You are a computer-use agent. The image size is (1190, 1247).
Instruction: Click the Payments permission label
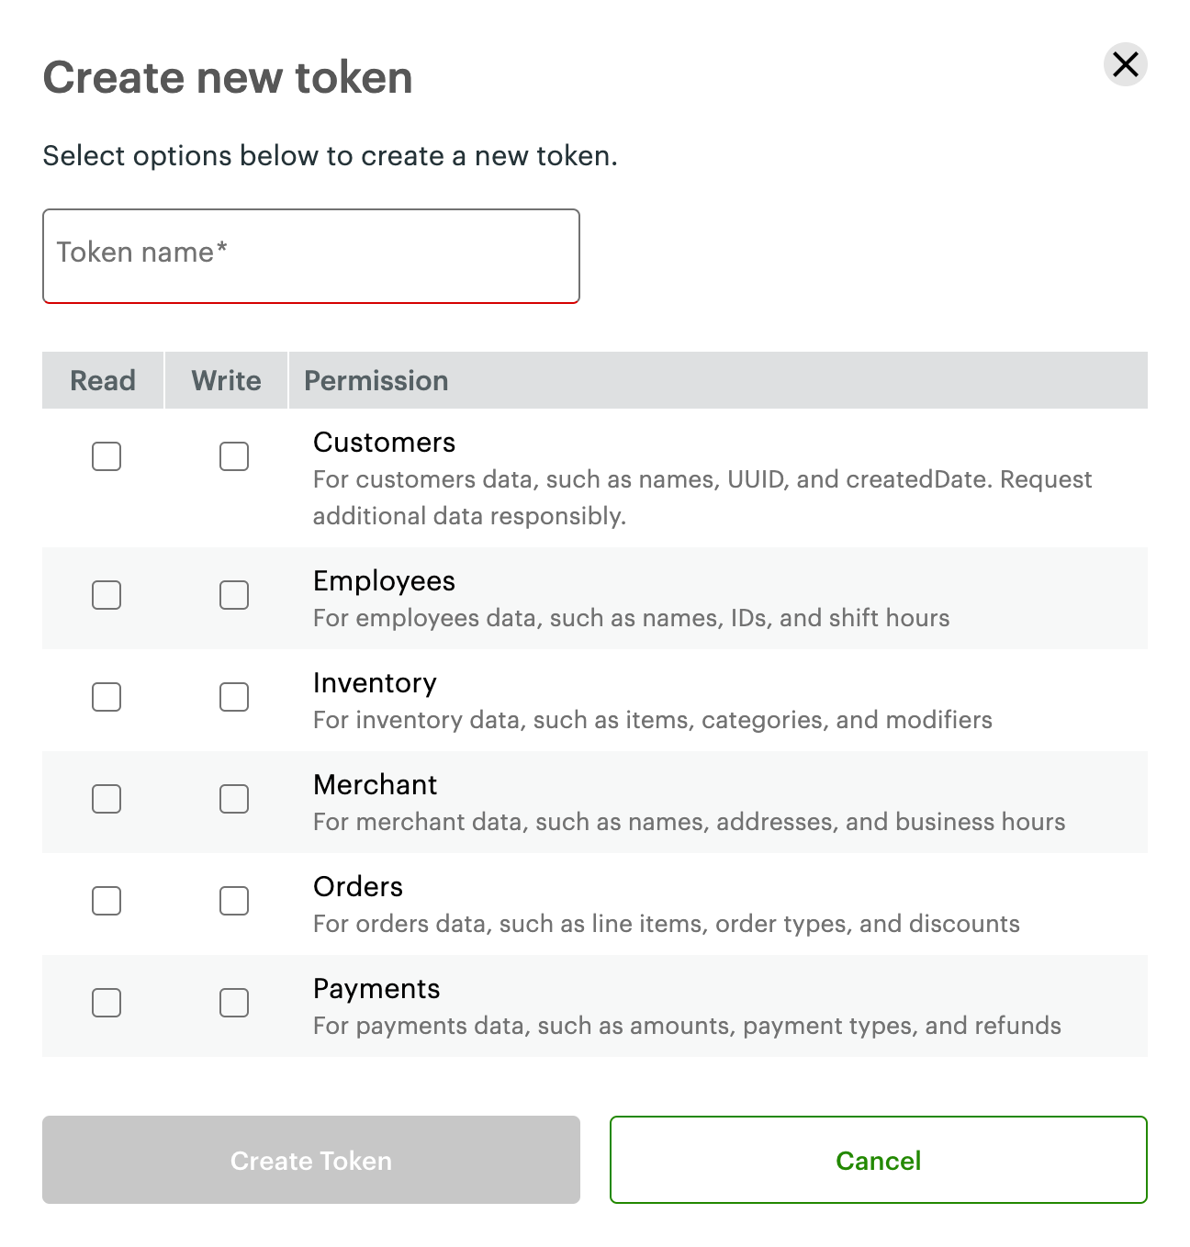click(x=376, y=988)
